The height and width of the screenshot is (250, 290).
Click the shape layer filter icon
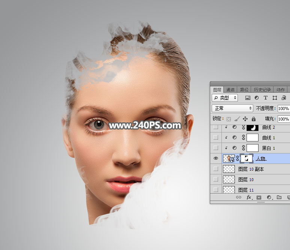click(x=275, y=98)
